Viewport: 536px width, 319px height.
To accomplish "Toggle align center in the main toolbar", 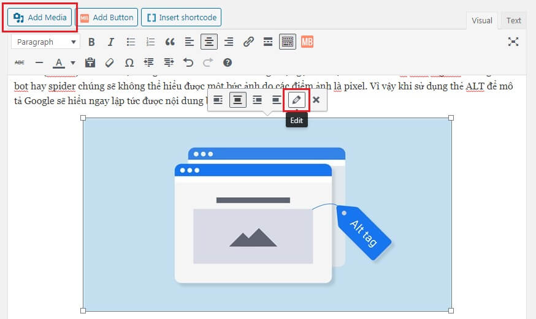I will tap(209, 42).
